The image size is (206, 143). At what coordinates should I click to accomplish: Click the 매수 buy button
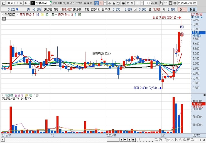coord(182,9)
